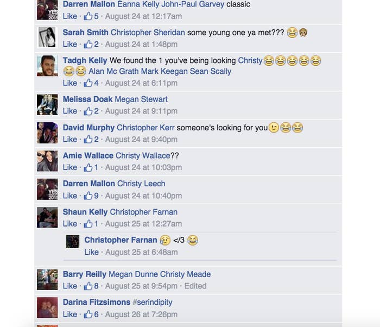Click Tadgh Kelly's profile picture
The width and height of the screenshot is (380, 327).
click(x=47, y=66)
